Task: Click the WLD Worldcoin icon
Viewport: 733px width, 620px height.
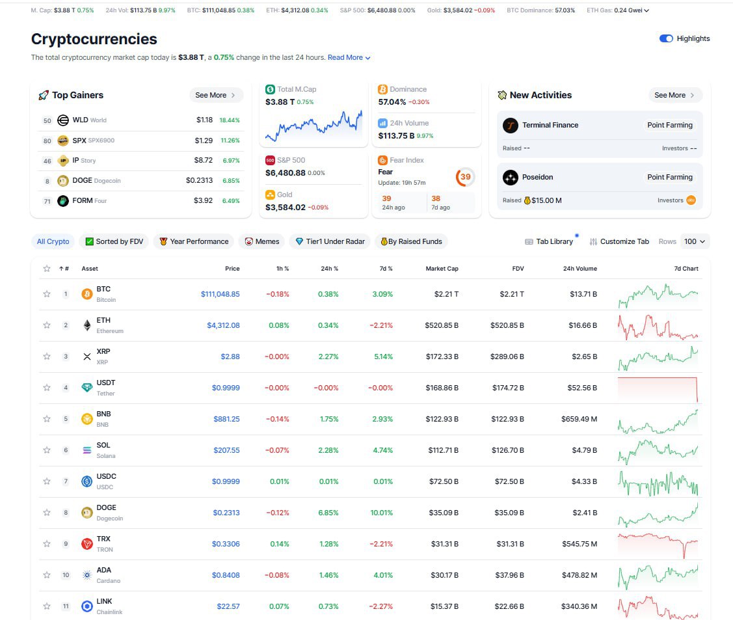Action: coord(62,120)
